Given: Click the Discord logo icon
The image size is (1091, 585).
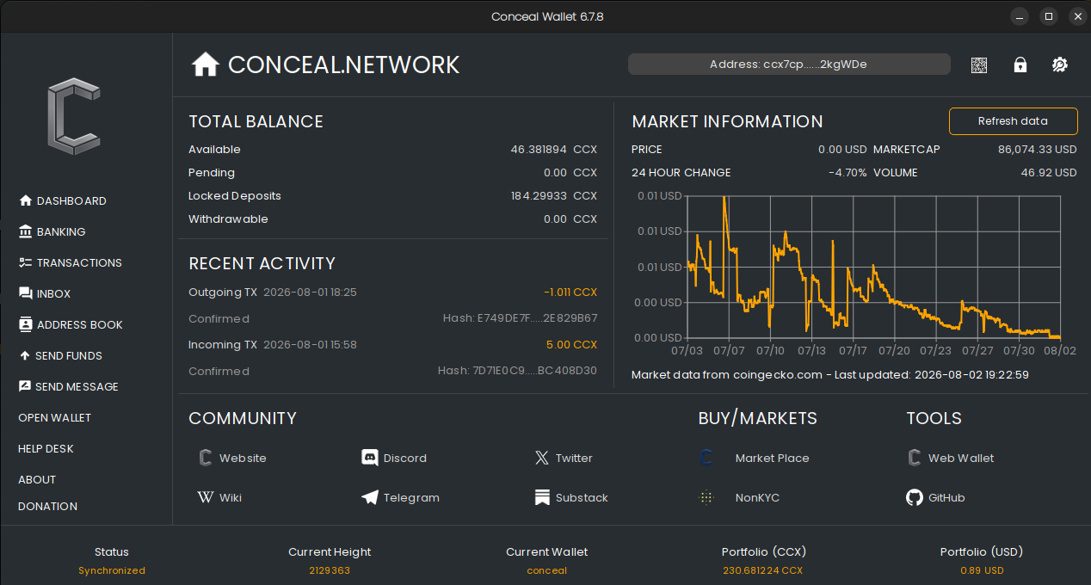Looking at the screenshot, I should (370, 458).
